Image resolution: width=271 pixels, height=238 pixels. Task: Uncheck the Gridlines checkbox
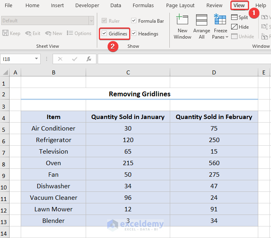click(x=104, y=34)
